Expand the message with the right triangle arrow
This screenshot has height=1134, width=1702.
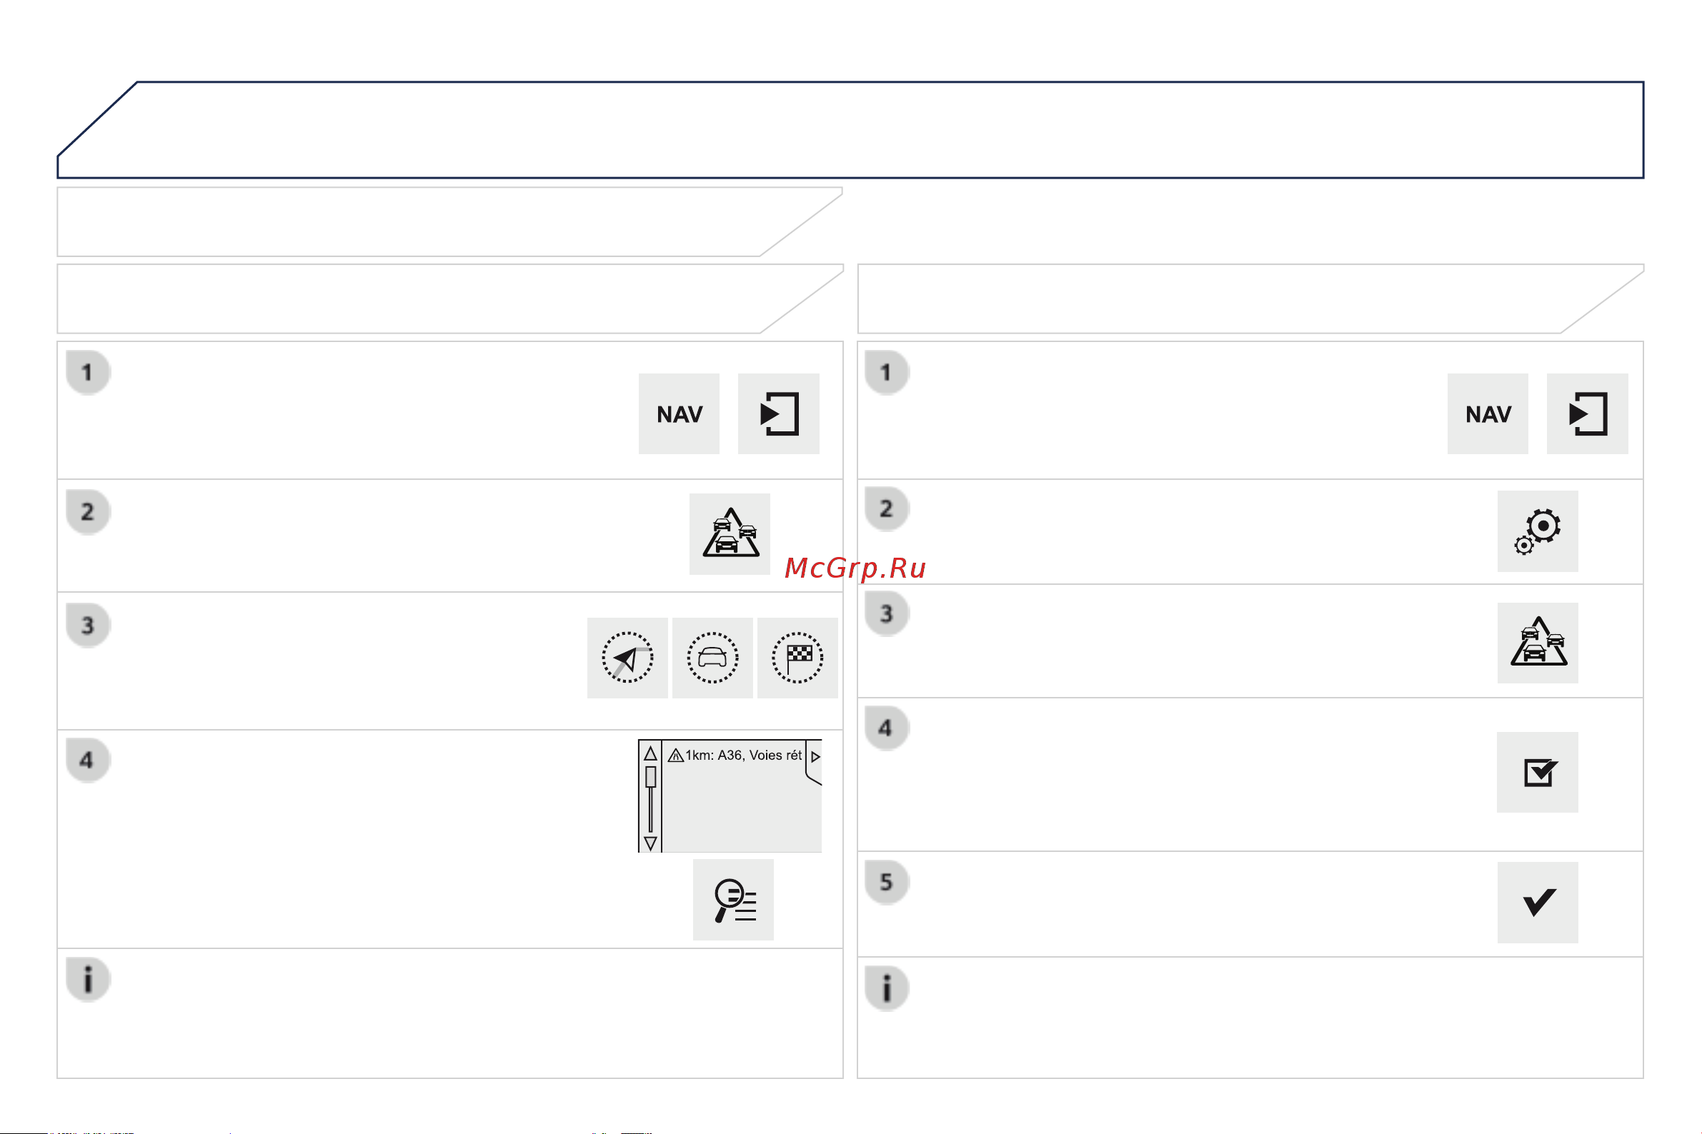(815, 756)
